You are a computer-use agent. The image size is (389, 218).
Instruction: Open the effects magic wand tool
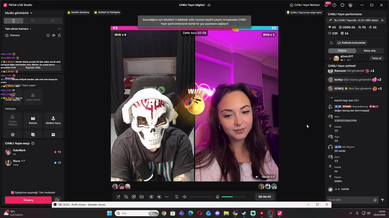click(118, 197)
